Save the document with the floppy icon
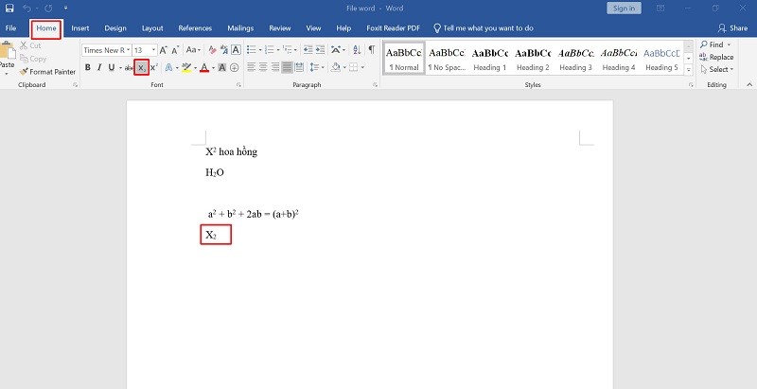This screenshot has width=757, height=389. [9, 9]
